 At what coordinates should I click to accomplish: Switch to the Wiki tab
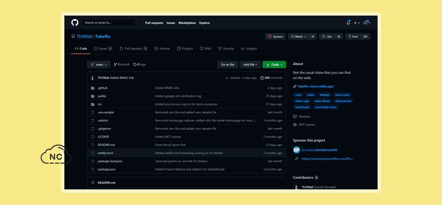pos(205,48)
